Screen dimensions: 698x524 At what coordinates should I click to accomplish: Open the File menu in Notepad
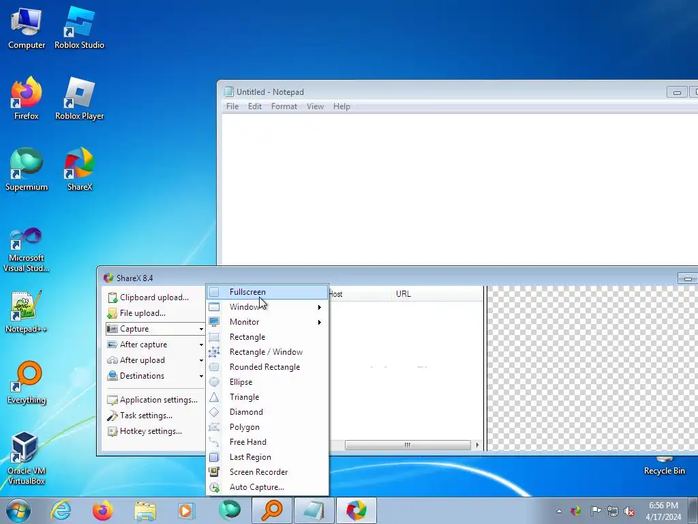point(232,106)
